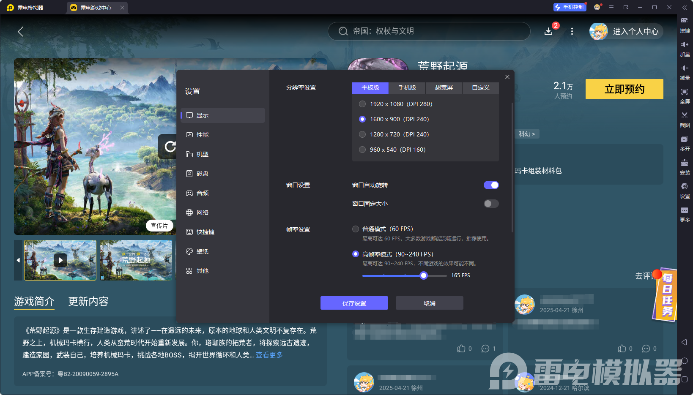
Task: Click the 加量 volume up icon
Action: [685, 48]
